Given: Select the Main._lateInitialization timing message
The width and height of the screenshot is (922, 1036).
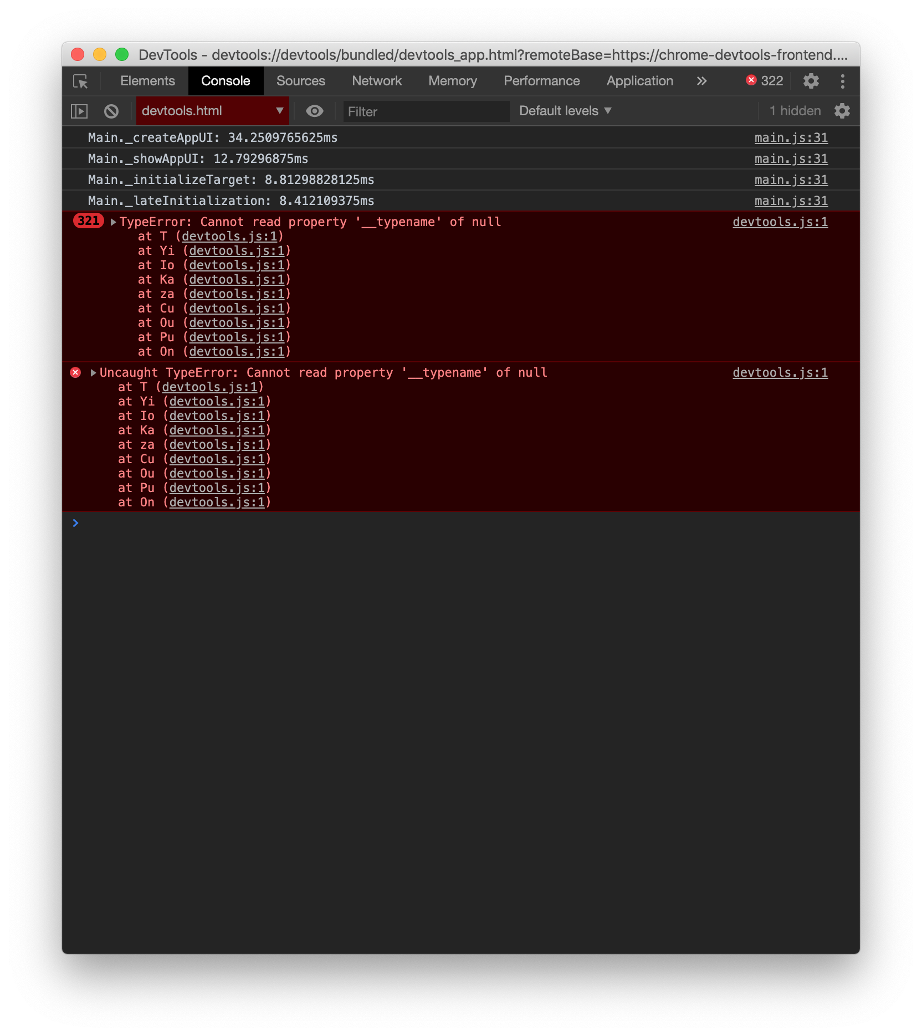Looking at the screenshot, I should pyautogui.click(x=231, y=201).
